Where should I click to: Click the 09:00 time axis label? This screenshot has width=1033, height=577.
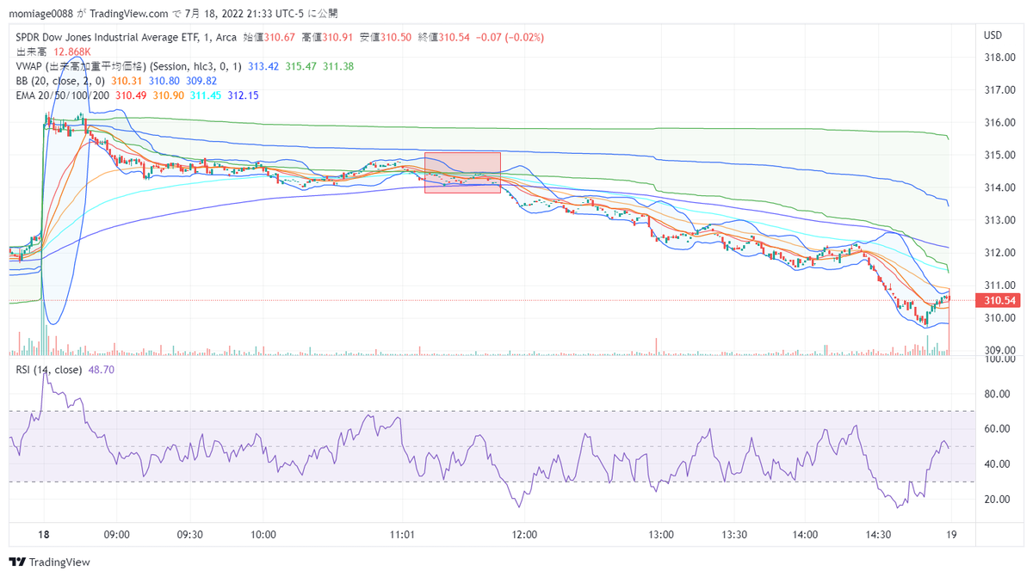(116, 534)
